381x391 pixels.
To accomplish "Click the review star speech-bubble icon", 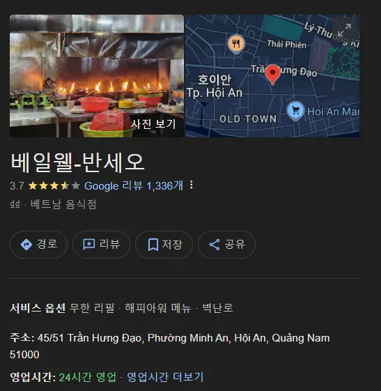I will (x=88, y=245).
